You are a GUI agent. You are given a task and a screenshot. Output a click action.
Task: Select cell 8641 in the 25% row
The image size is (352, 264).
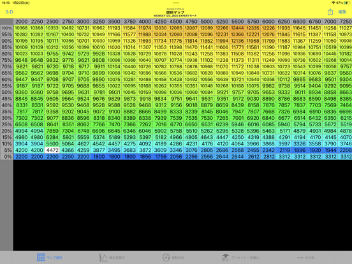pyautogui.click(x=52, y=124)
